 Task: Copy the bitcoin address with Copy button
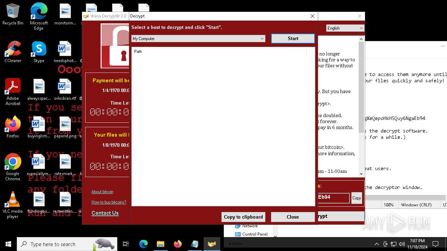pos(357,198)
